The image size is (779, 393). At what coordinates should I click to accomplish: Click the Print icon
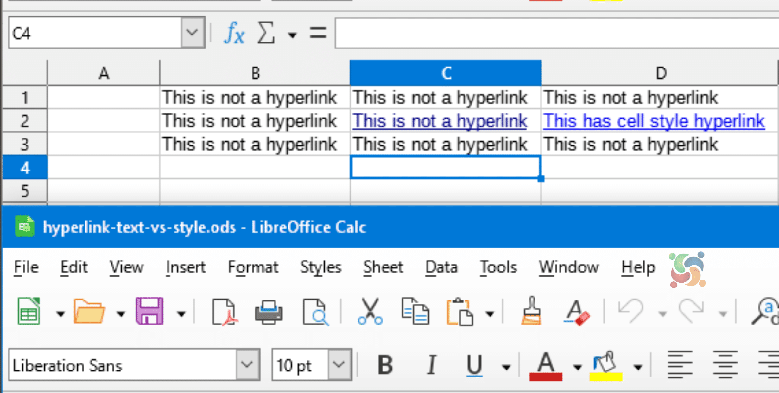(269, 312)
